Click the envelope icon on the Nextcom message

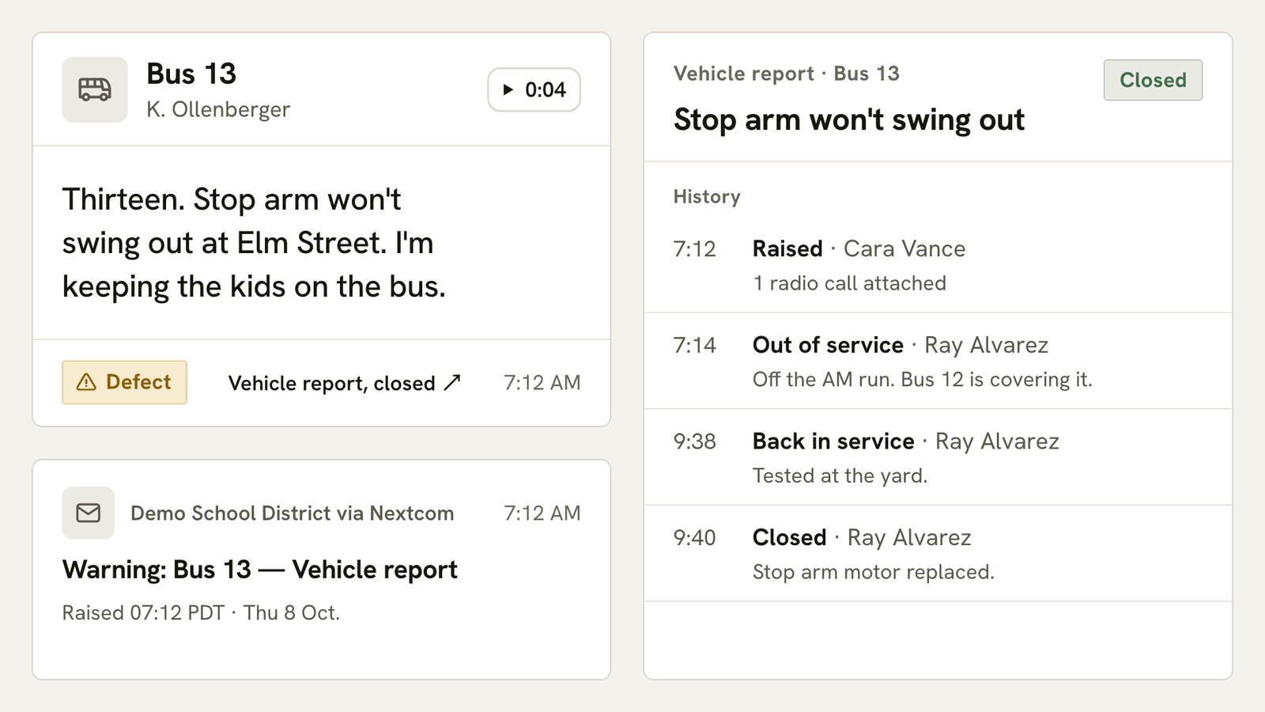89,513
